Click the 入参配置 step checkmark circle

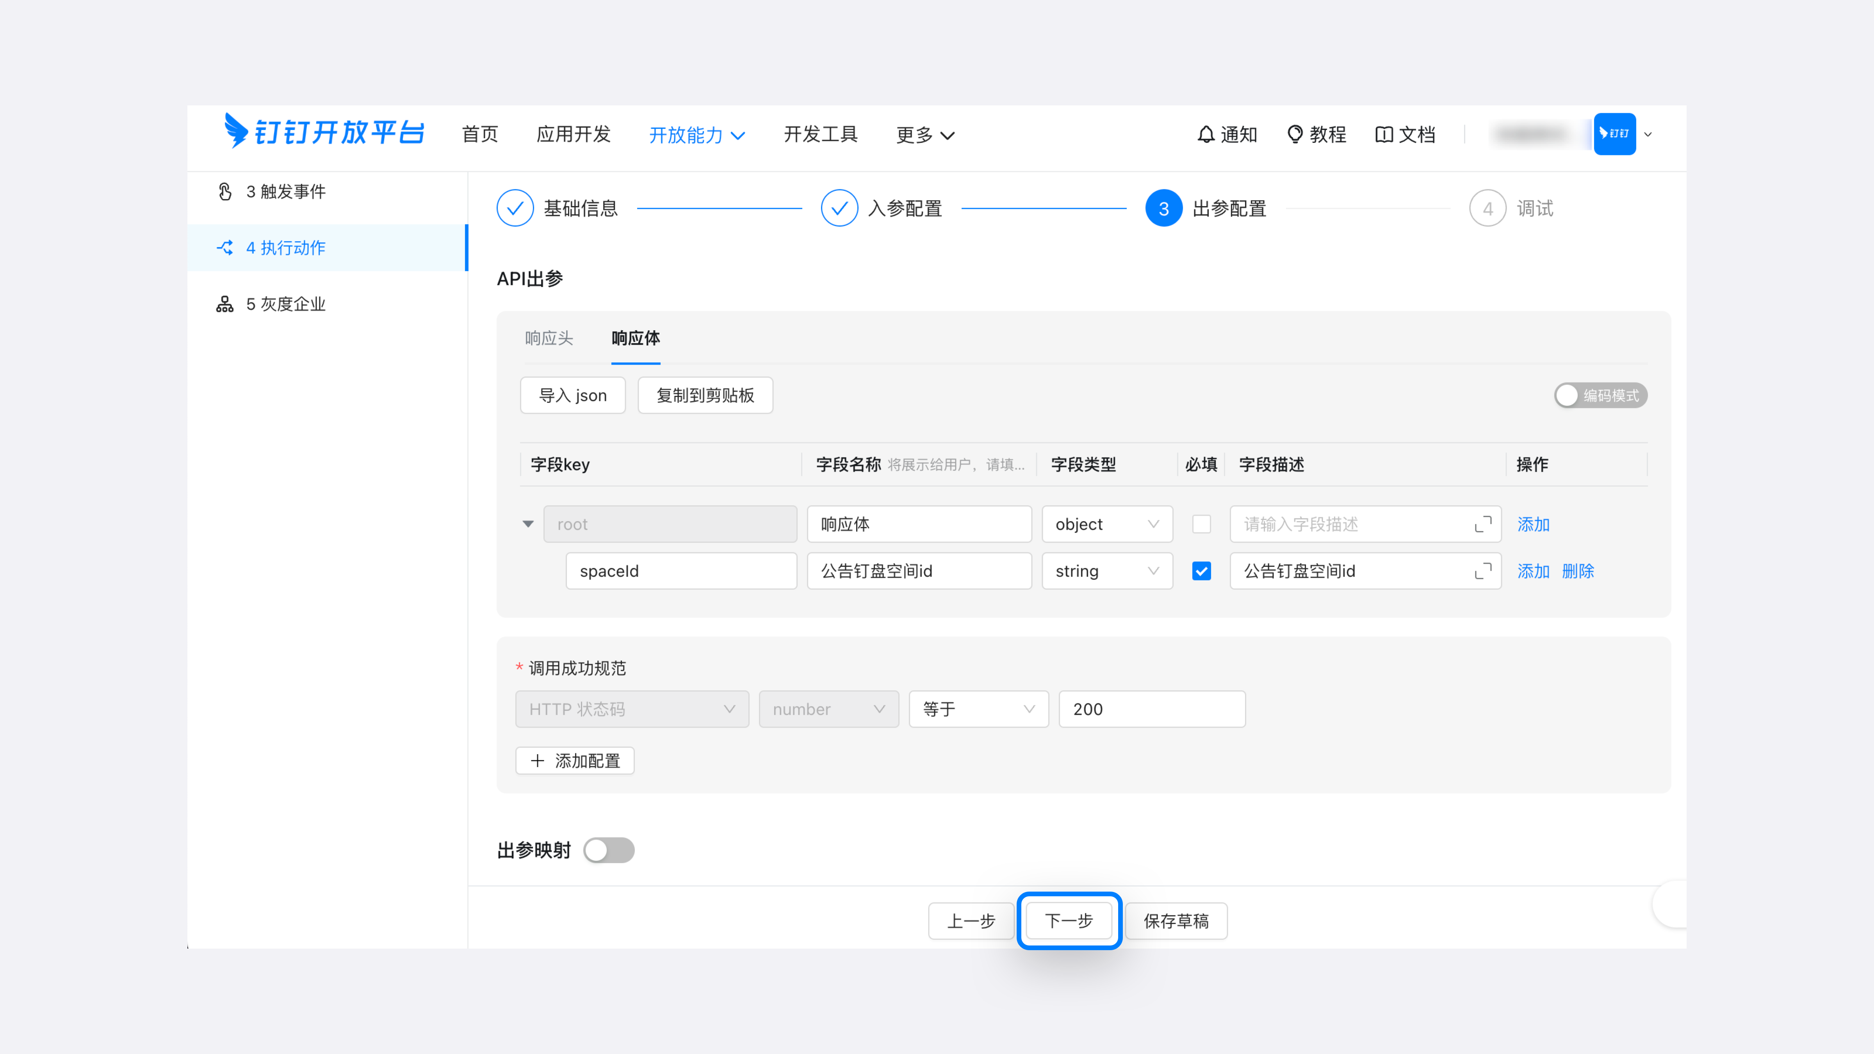click(x=839, y=208)
